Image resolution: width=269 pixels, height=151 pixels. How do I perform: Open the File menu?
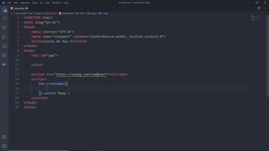click(x=9, y=3)
